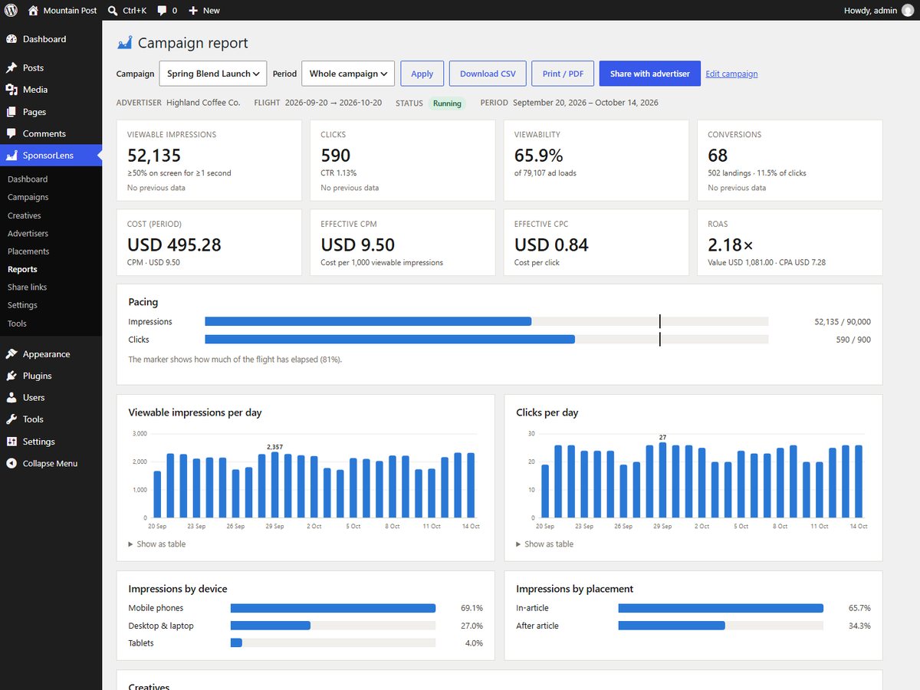Click the Apply button
Image resolution: width=920 pixels, height=690 pixels.
pos(422,74)
